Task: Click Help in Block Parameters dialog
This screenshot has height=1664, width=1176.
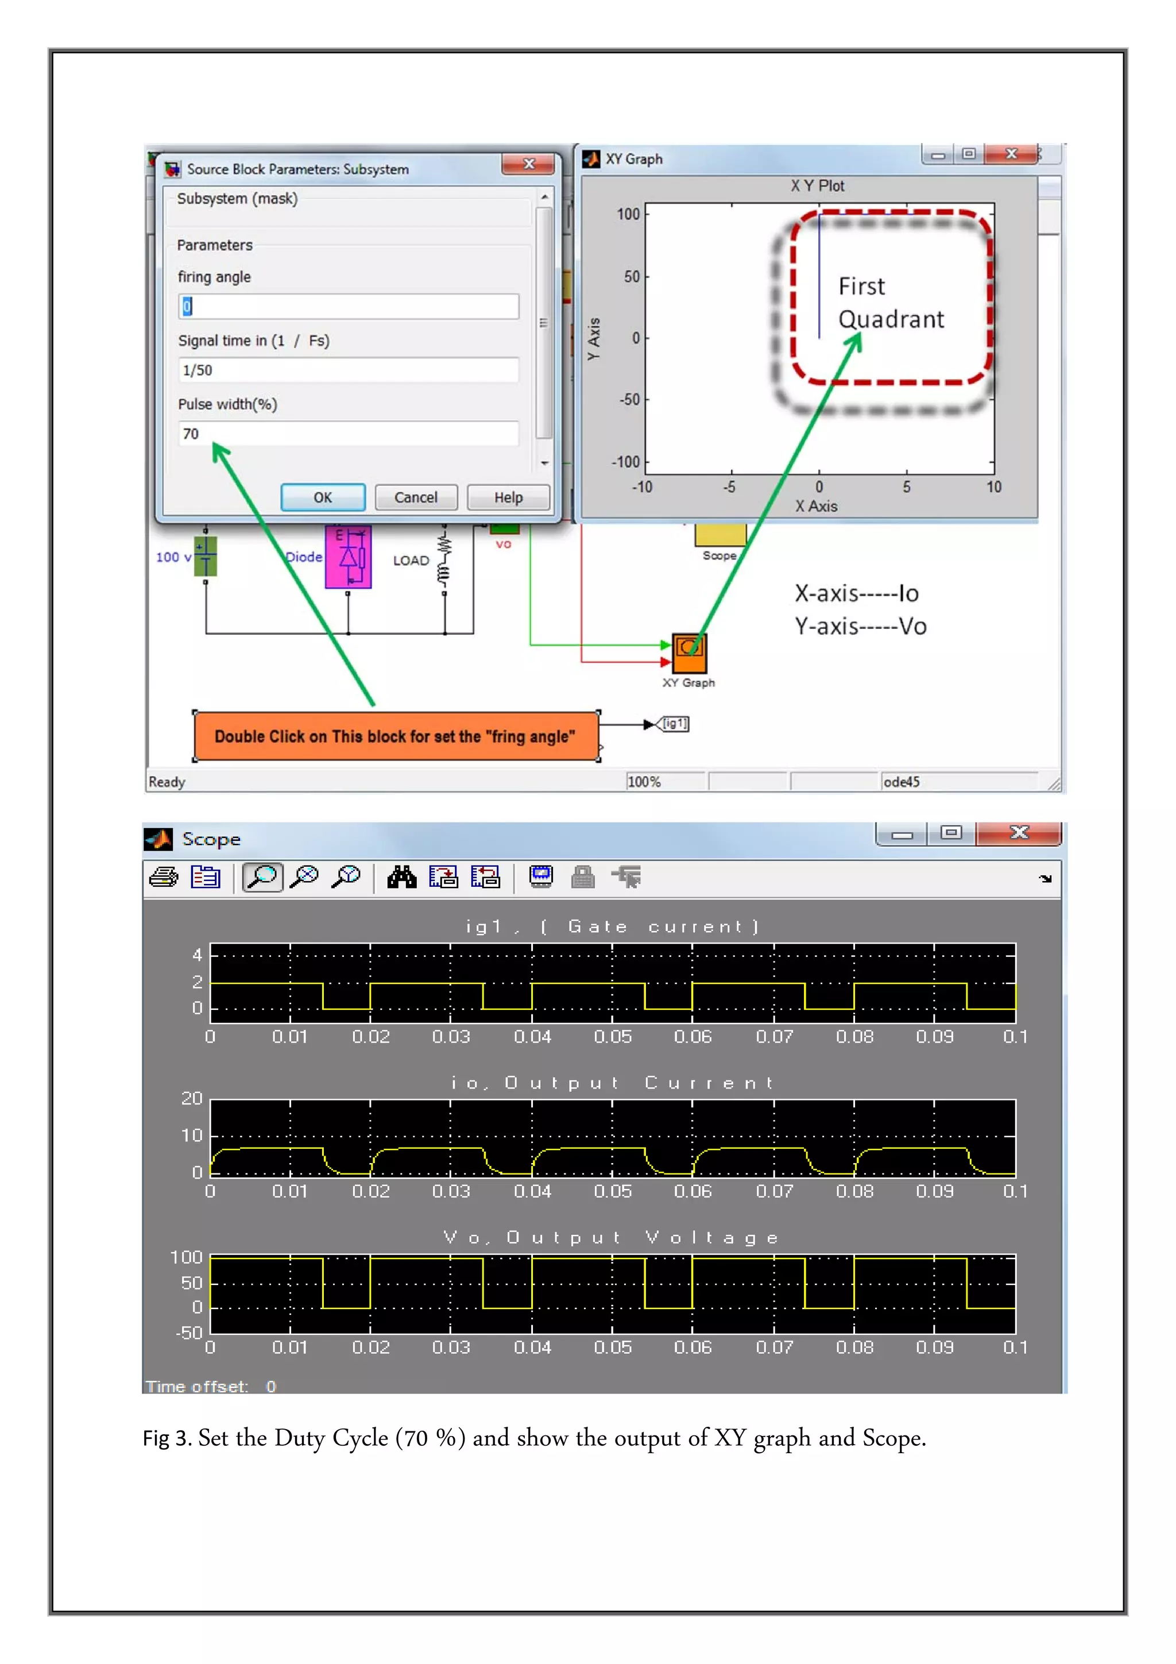Action: (509, 497)
